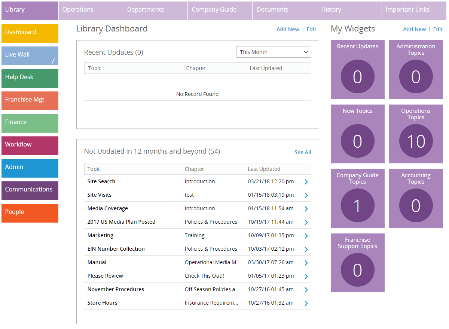Click Last Updated header in Recent Updates table
The image size is (449, 329).
[266, 68]
